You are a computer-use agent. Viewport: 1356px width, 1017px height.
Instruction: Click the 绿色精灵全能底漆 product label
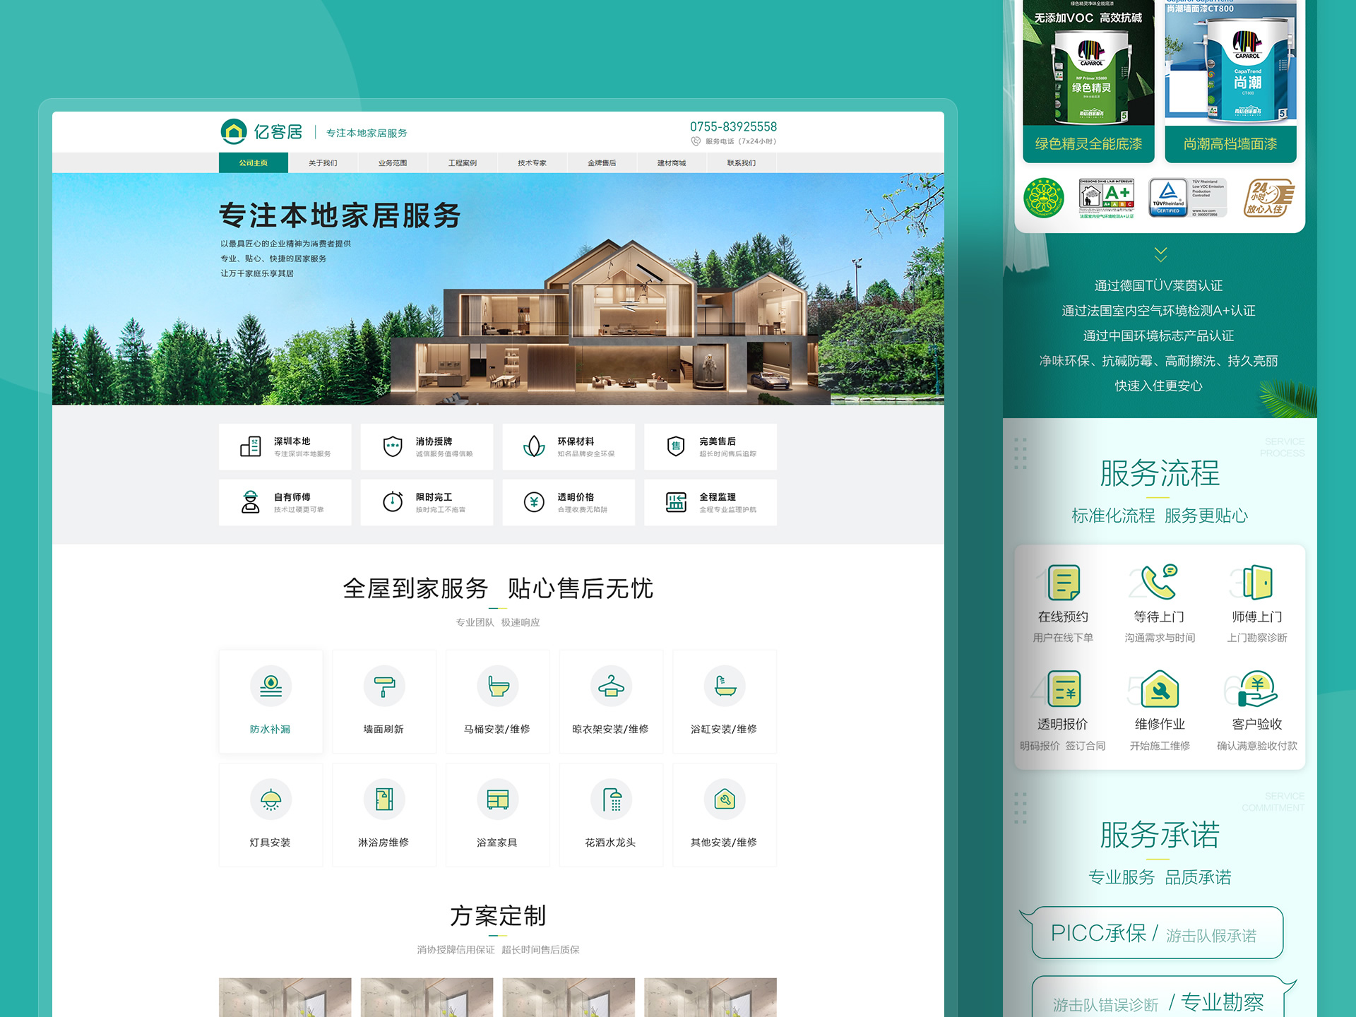click(x=1088, y=144)
